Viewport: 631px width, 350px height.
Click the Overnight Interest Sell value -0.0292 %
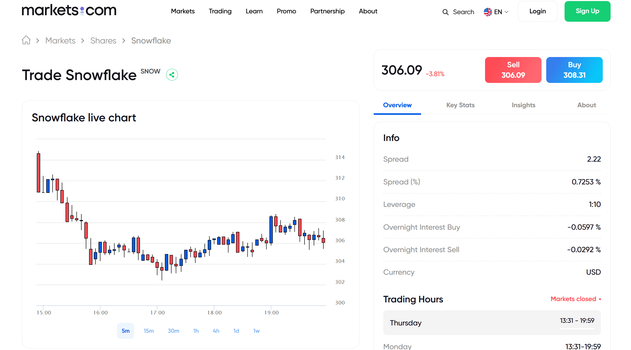point(584,250)
